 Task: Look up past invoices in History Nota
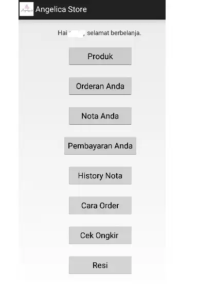tap(100, 176)
